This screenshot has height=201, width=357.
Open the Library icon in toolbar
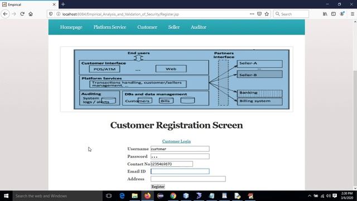coord(325,14)
